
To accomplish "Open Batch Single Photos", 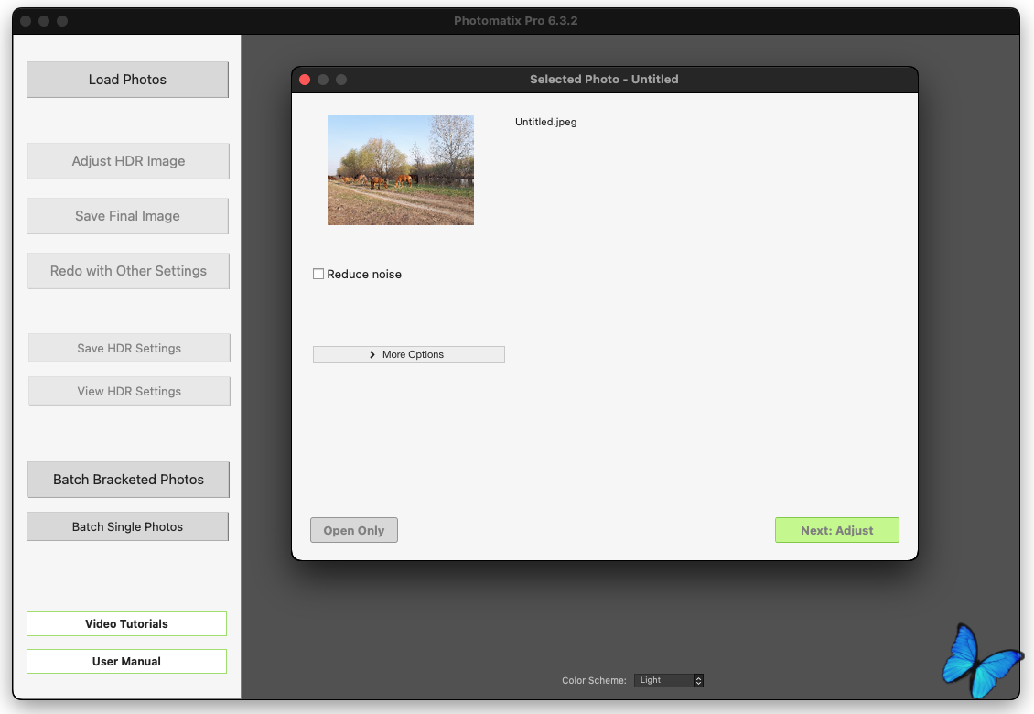I will pos(127,526).
